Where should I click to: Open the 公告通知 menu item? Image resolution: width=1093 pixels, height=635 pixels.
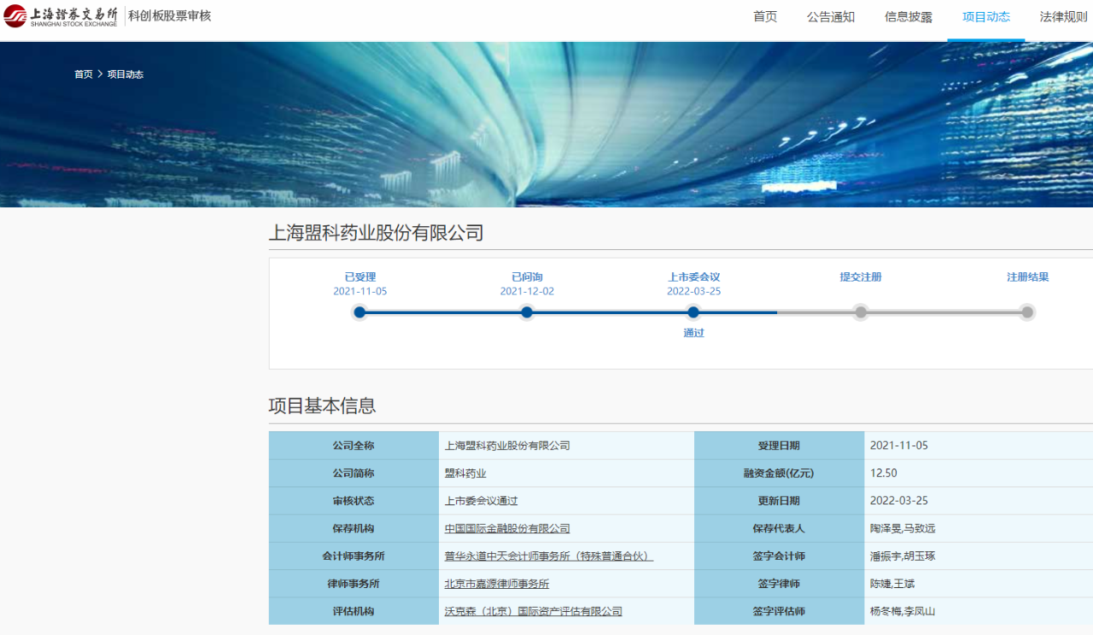tap(831, 17)
